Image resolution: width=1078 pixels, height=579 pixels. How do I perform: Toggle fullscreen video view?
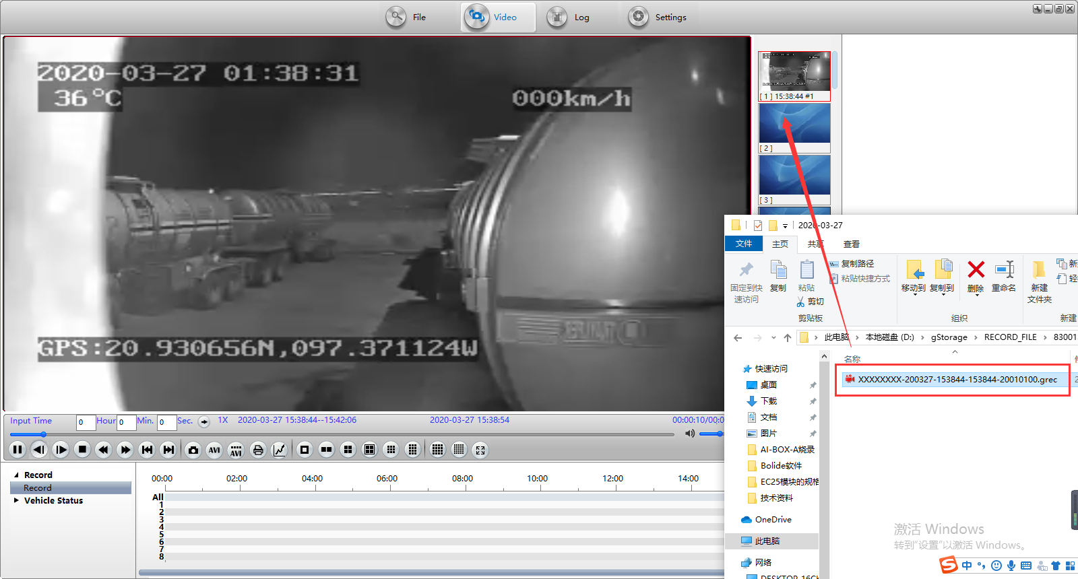[480, 450]
